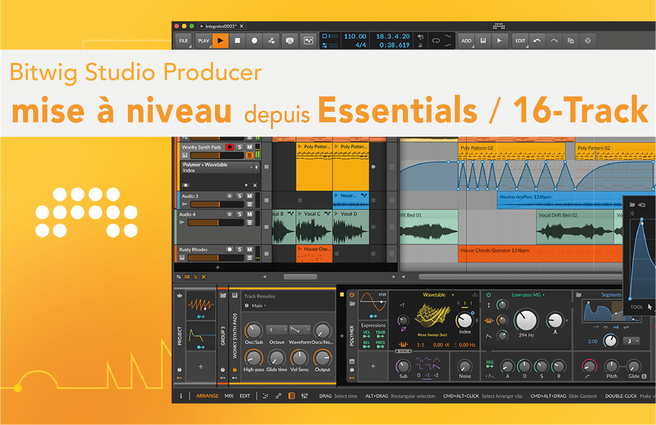Viewport: 656px width, 425px height.
Task: Arm record on Rusty Rhodes track
Action: [x=230, y=249]
